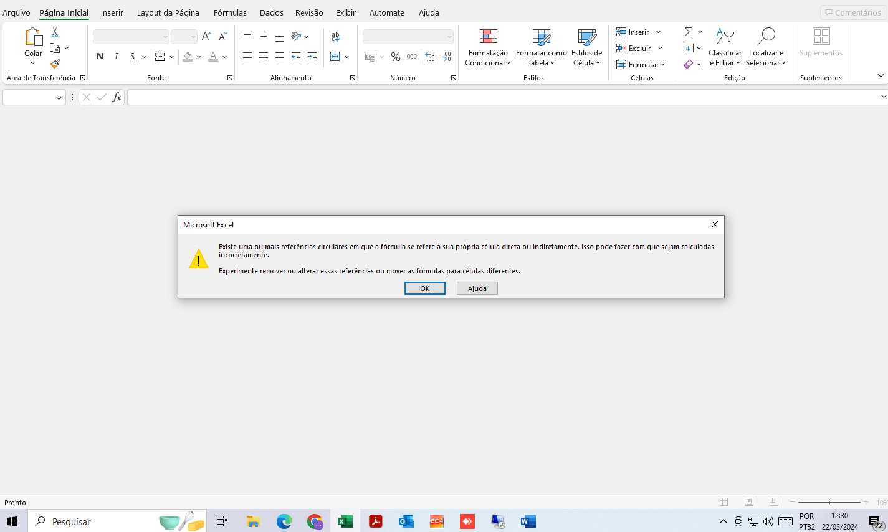Click the Clear eraser icon
Image resolution: width=888 pixels, height=532 pixels.
689,64
